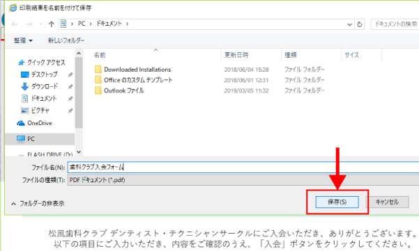Sort by サイズ column header
Viewport: 419px width, 251px height.
point(351,55)
